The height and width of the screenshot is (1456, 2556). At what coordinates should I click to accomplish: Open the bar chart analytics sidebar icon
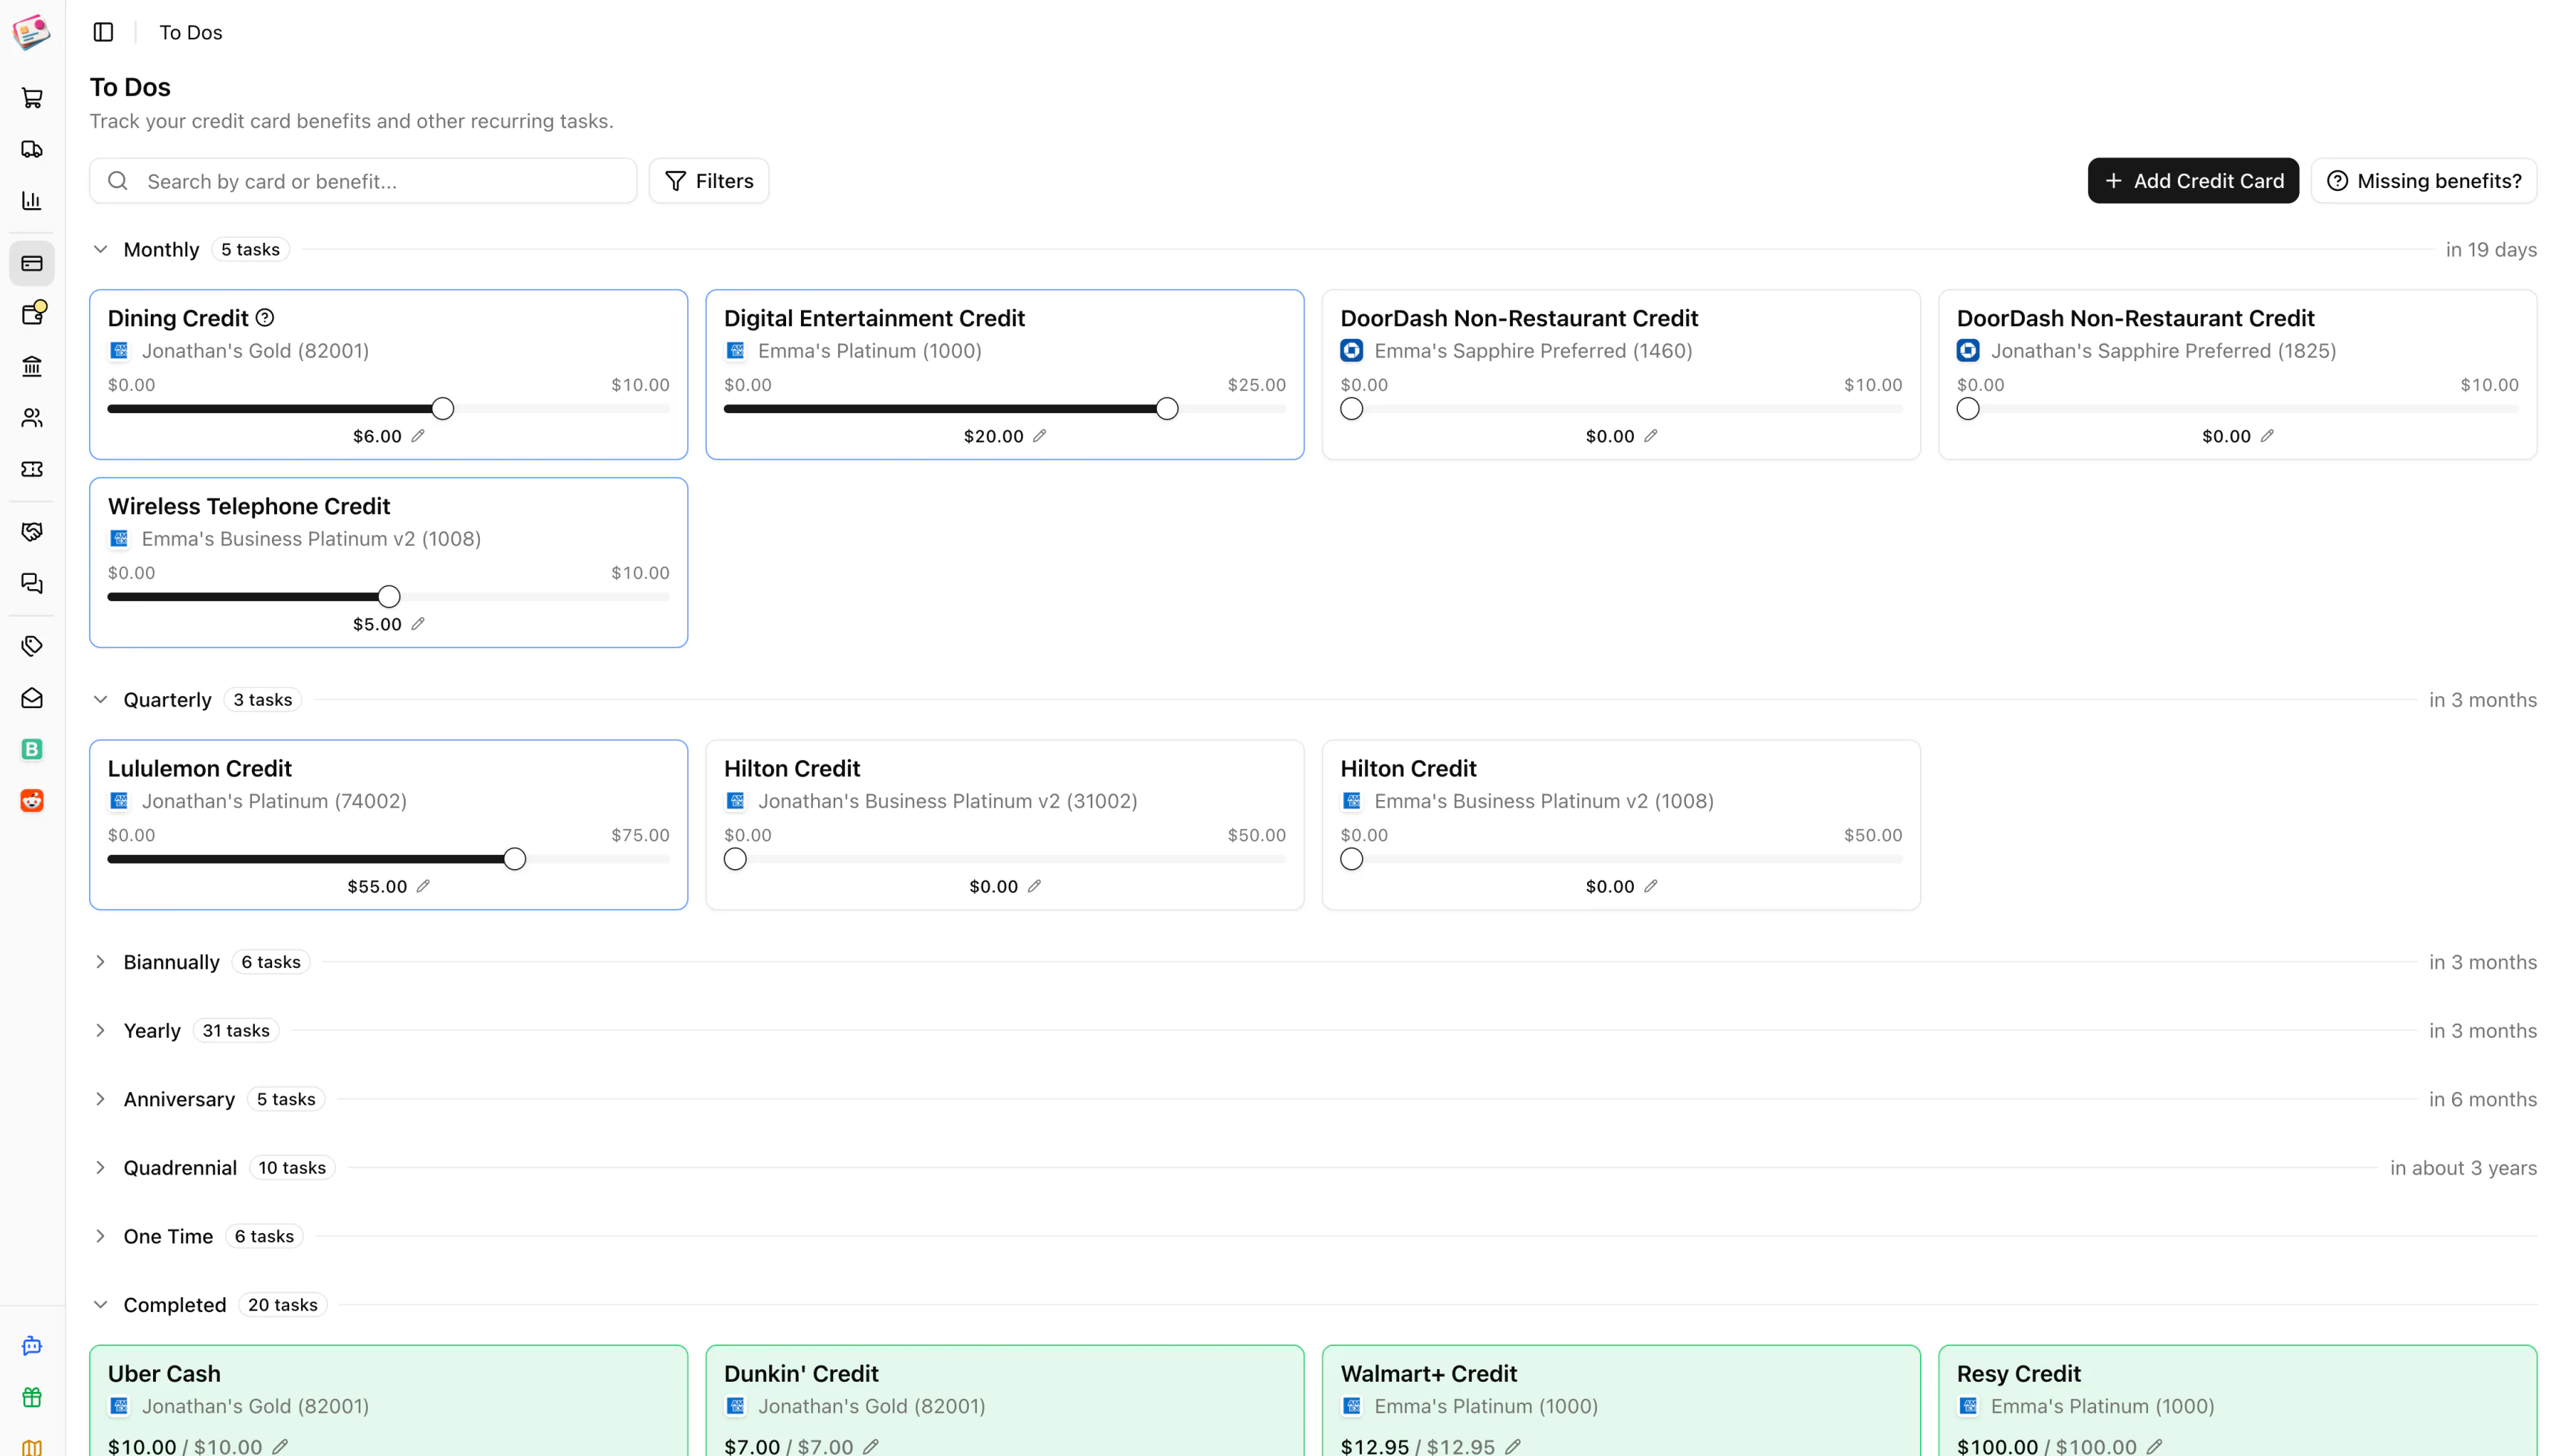pyautogui.click(x=32, y=200)
